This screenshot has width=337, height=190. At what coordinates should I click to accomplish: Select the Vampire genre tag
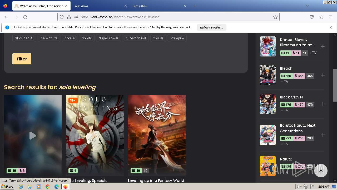[177, 38]
